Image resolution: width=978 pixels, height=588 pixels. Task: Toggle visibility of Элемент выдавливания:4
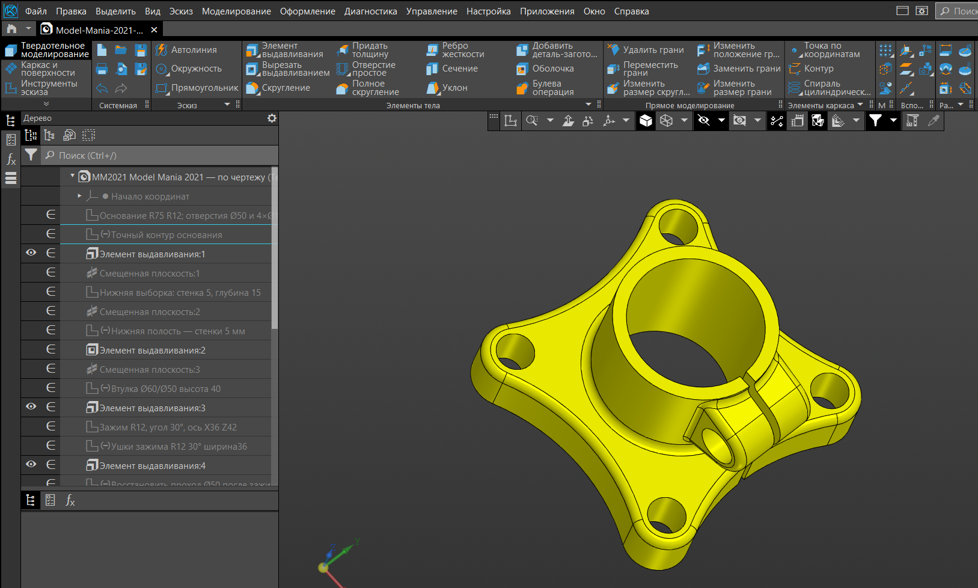click(x=31, y=465)
